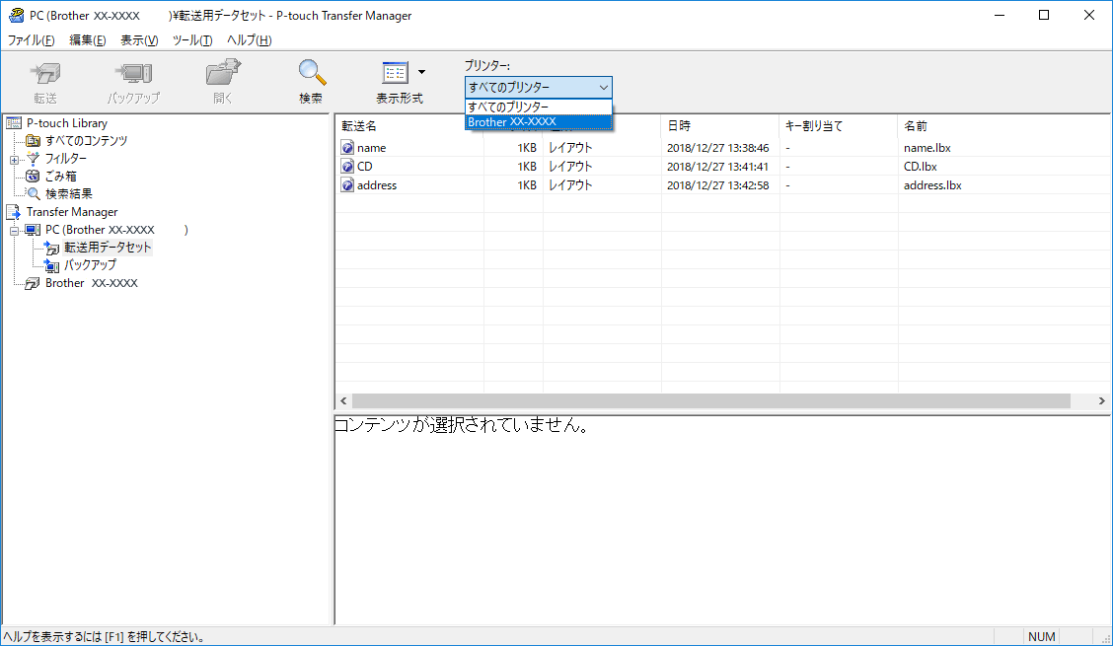Click the P-touch Transfer Manager title bar icon
Viewport: 1113px width, 646px height.
tap(16, 15)
